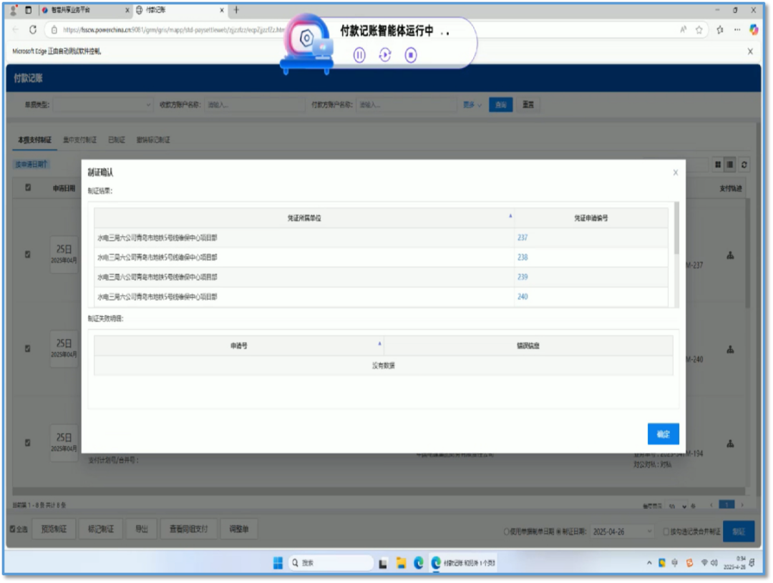Click 确定 in the 制证确认 dialog
The width and height of the screenshot is (773, 583).
point(663,433)
